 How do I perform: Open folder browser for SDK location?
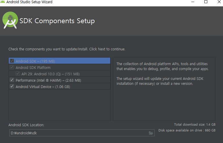[151, 133]
